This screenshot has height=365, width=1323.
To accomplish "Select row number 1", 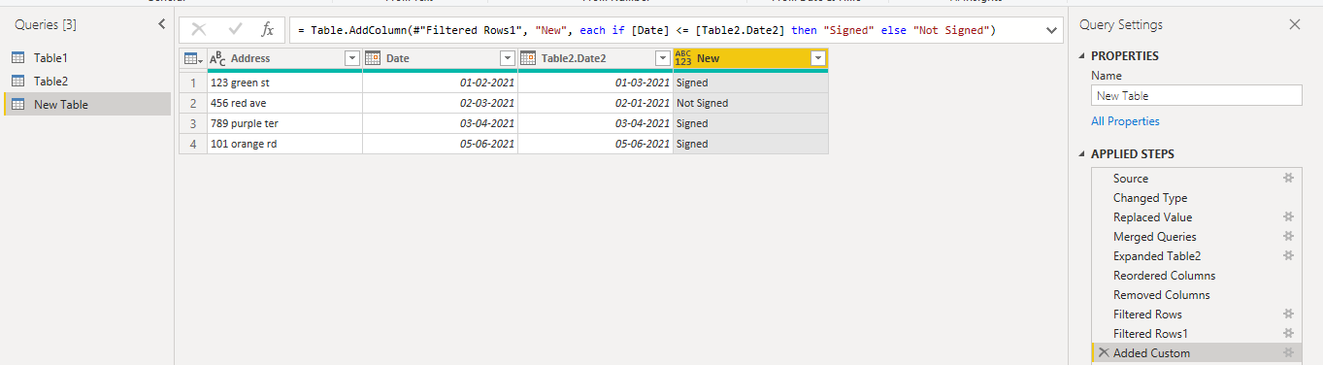I will click(193, 83).
